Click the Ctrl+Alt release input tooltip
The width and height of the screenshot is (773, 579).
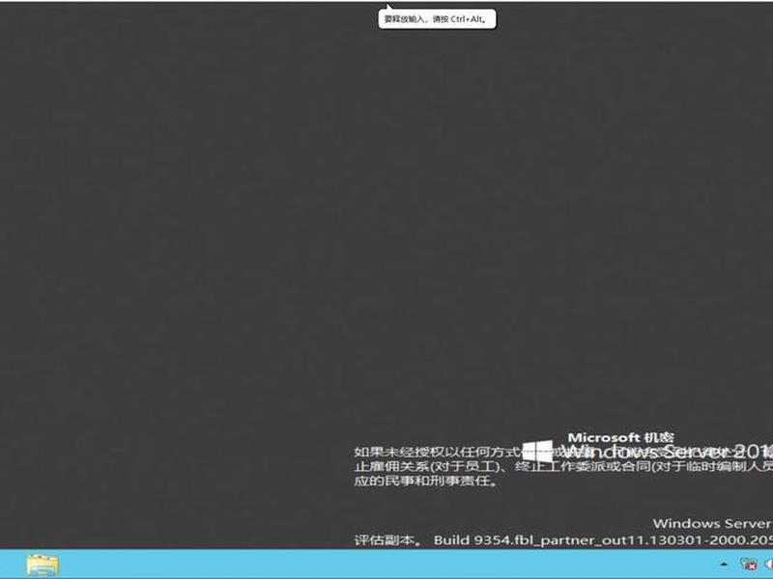[437, 19]
